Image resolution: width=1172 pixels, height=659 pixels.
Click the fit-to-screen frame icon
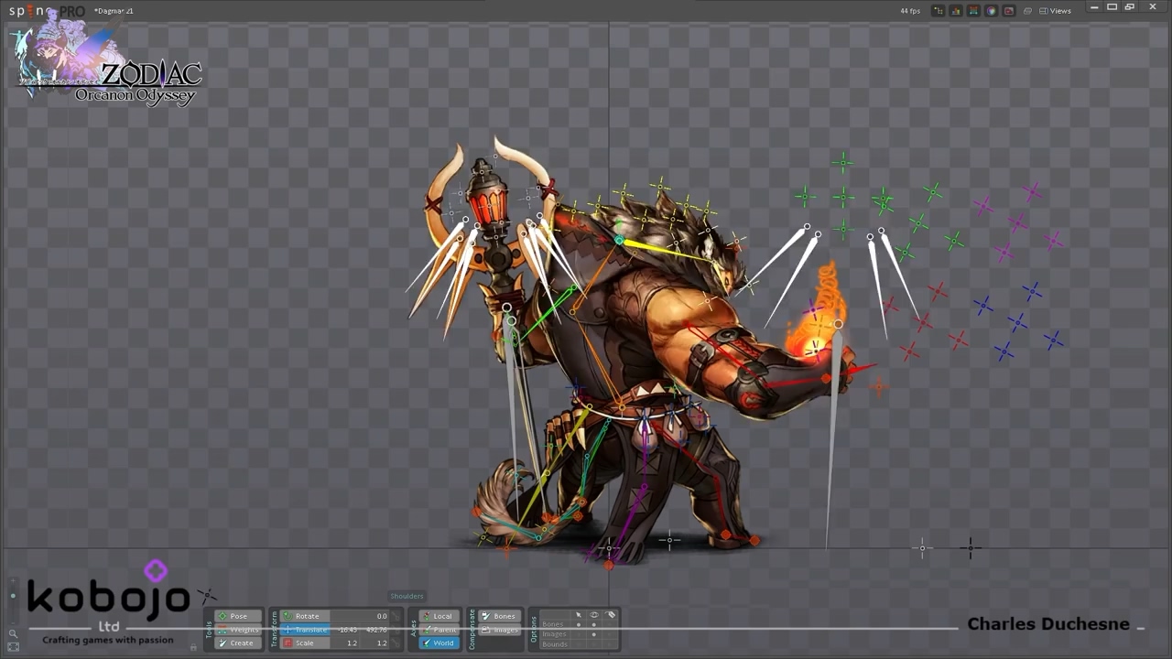tap(13, 647)
